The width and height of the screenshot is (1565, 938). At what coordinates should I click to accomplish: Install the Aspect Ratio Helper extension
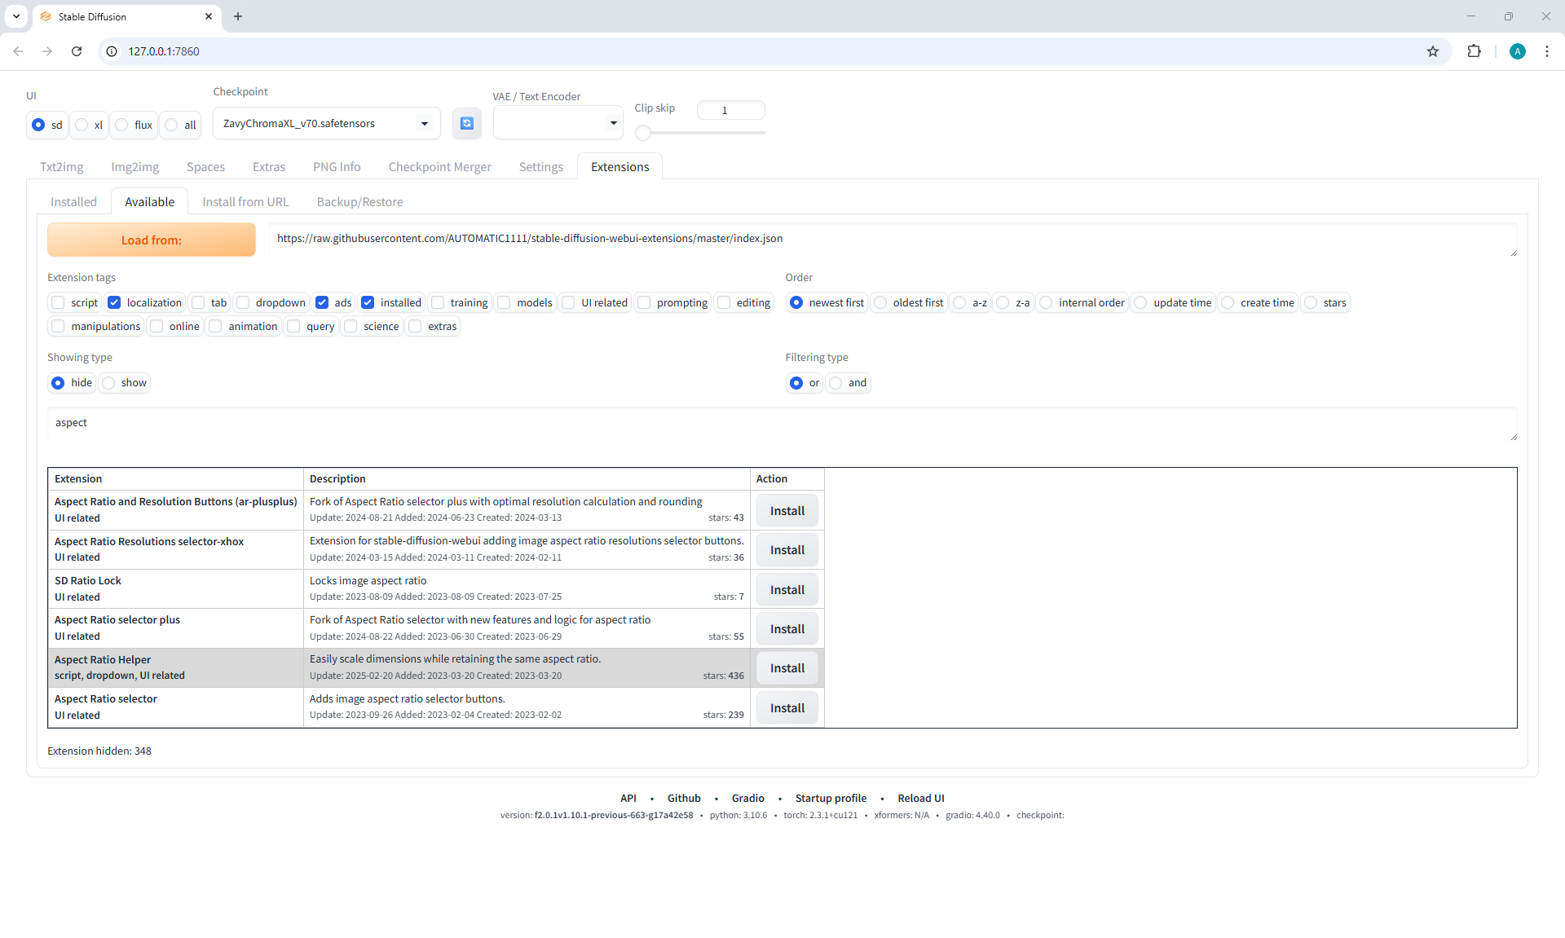point(787,668)
